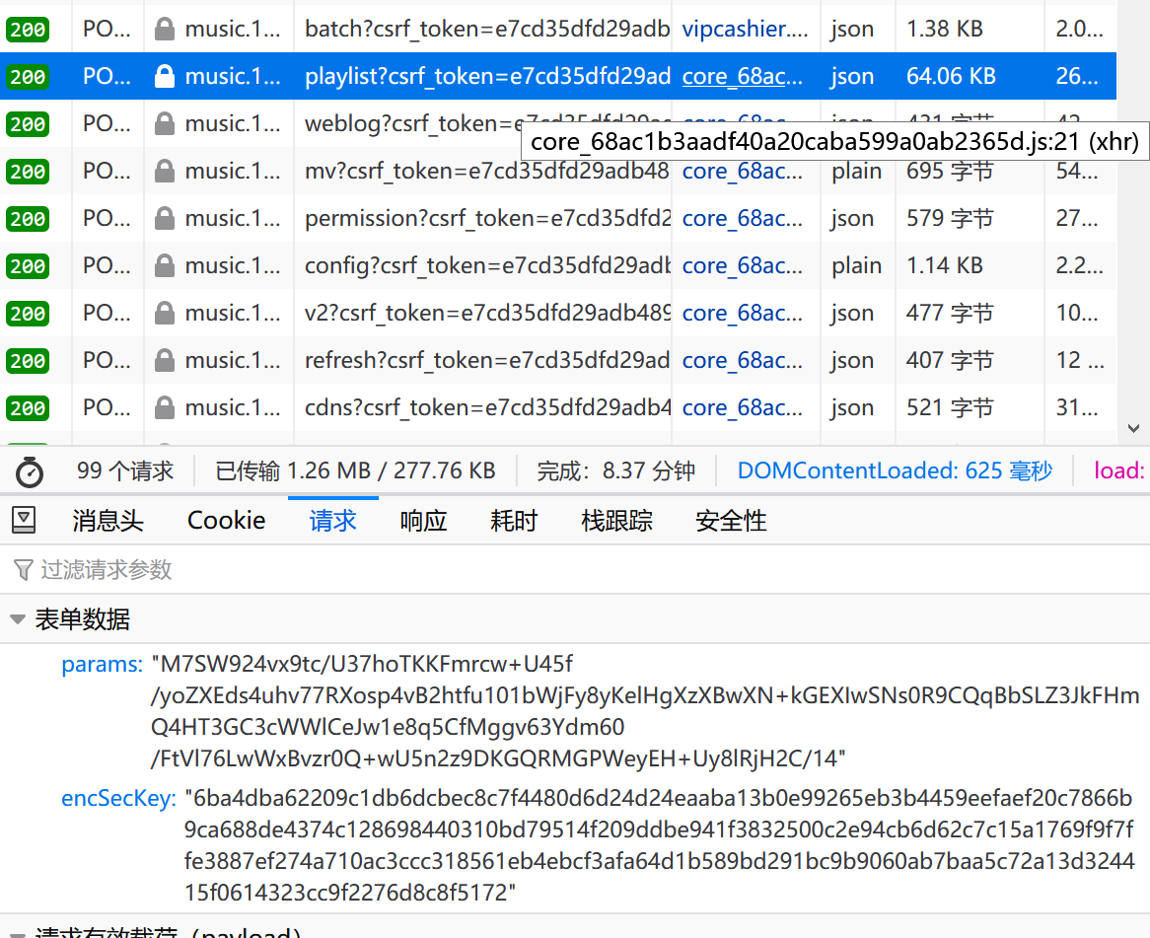Collapse the 表单数据 section
This screenshot has height=938, width=1150.
(x=18, y=619)
